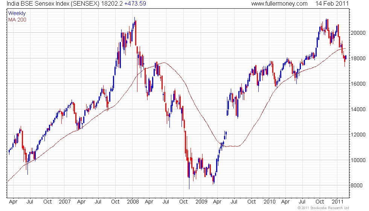The width and height of the screenshot is (369, 211).
Task: Select the blue "Weekly" legend label
Action: point(17,14)
